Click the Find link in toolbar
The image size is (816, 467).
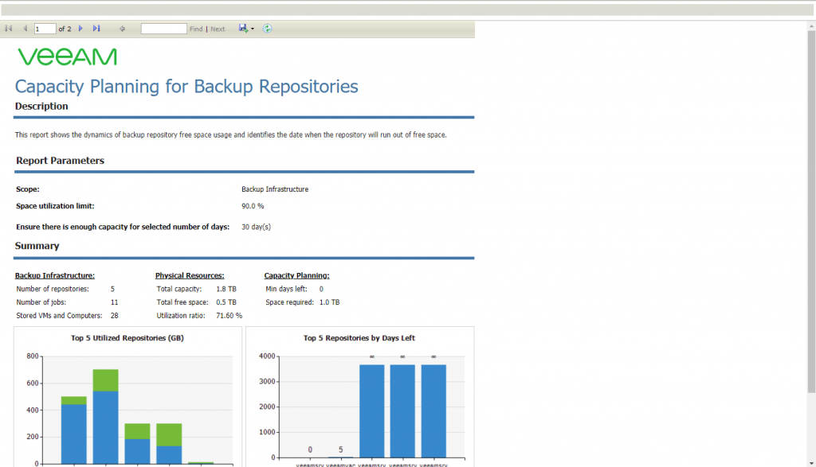tap(196, 29)
